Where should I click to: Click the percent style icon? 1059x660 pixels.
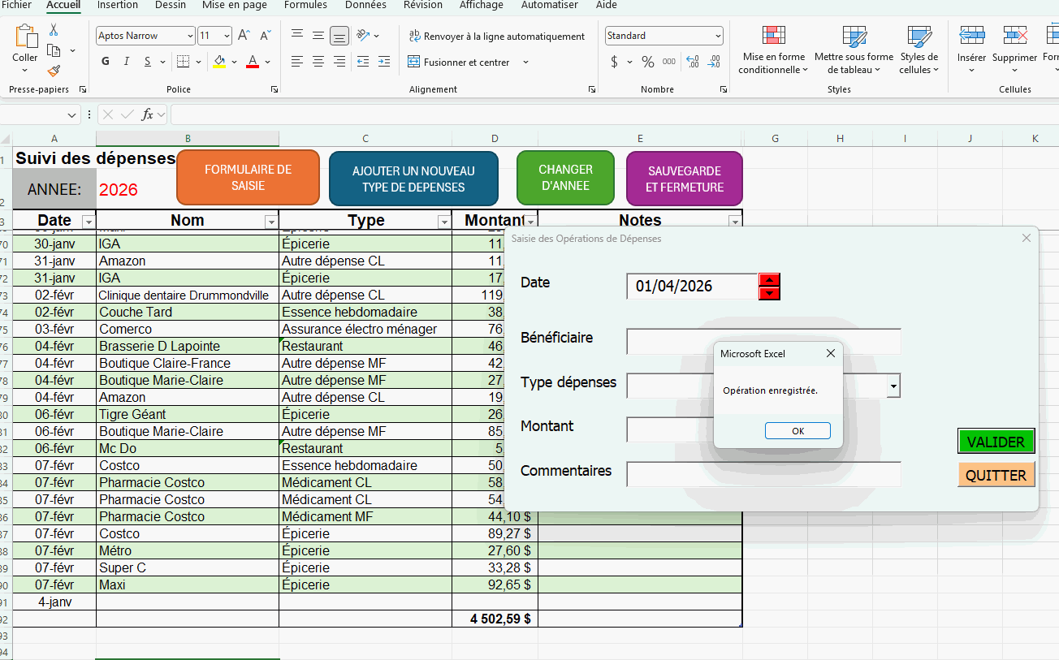click(x=647, y=62)
